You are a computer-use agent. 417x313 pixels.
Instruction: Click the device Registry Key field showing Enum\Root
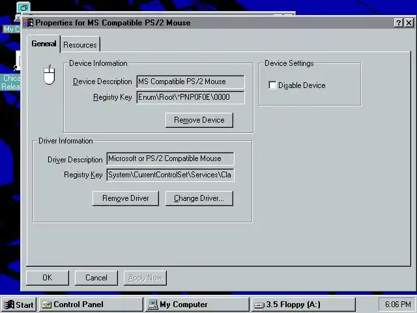[x=190, y=97]
